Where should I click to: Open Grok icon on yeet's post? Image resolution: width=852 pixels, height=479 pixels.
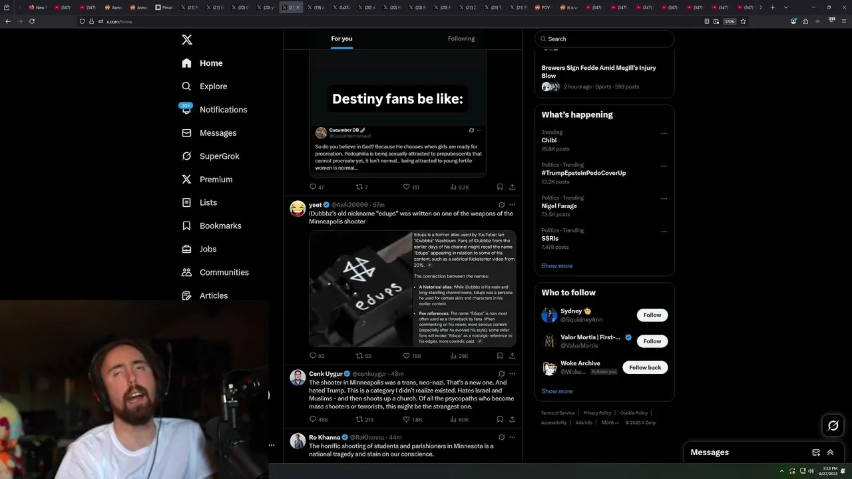pos(501,205)
